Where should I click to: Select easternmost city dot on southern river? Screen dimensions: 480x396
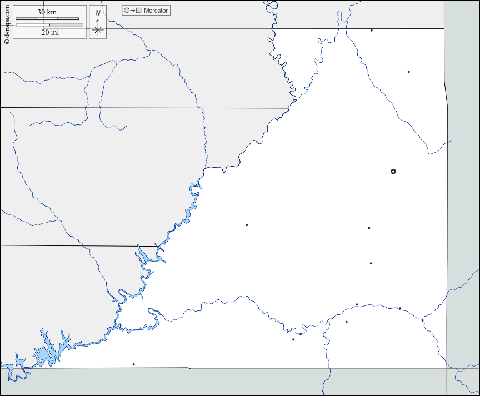pos(422,320)
